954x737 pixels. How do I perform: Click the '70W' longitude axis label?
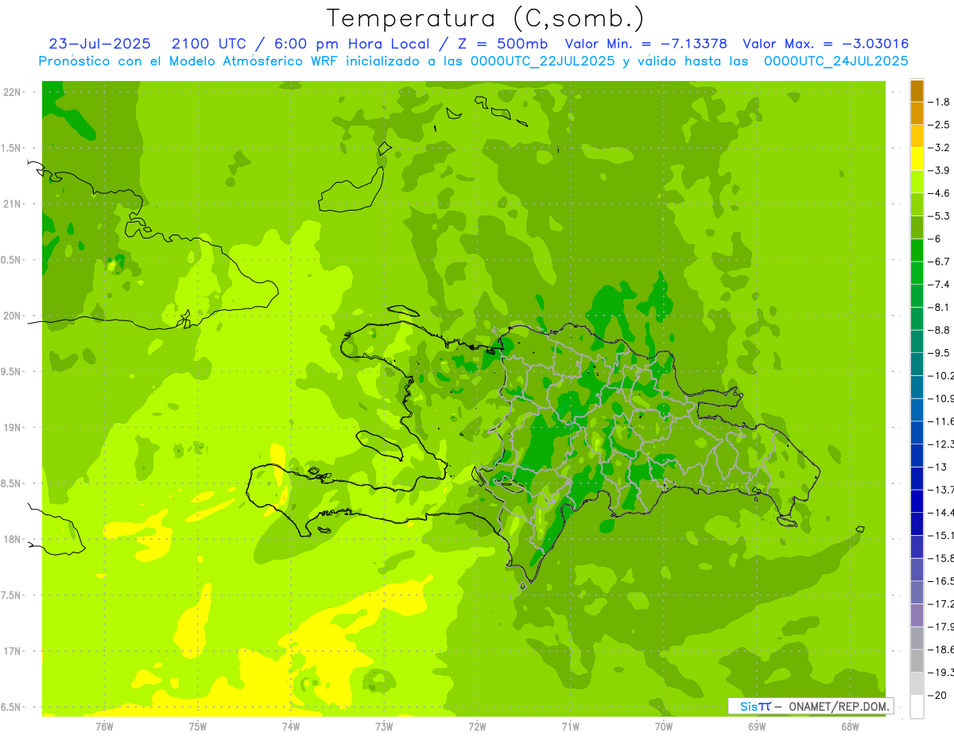point(664,727)
